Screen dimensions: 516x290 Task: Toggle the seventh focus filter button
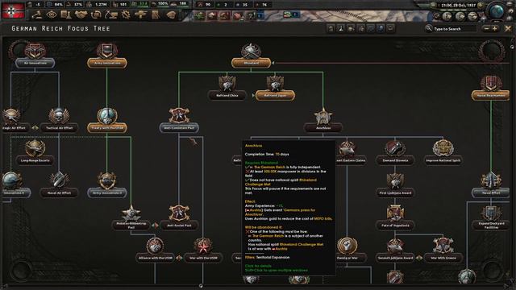390,29
